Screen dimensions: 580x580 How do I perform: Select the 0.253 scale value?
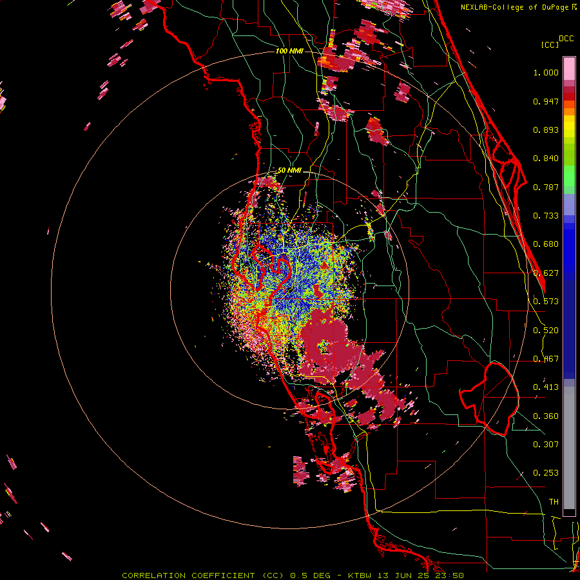coord(546,473)
